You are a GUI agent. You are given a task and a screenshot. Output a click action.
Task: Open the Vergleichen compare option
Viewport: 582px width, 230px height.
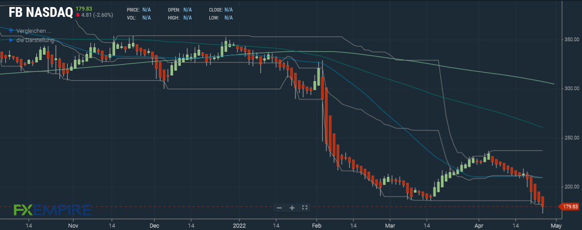tap(34, 31)
